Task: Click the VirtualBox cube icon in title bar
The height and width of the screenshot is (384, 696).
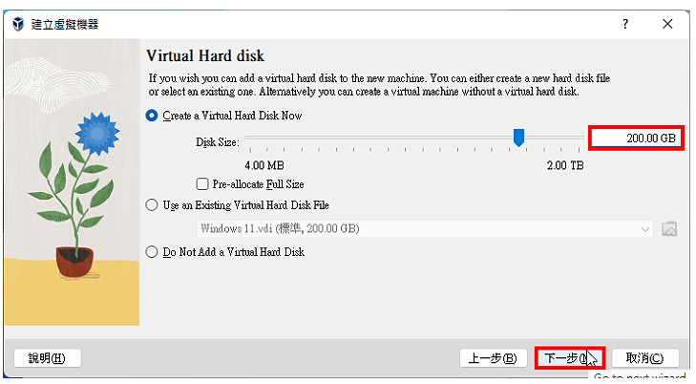Action: click(18, 24)
